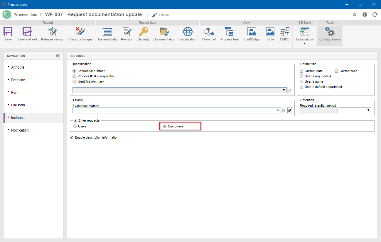Click the binoculars search icon for evaluation method
Image resolution: width=381 pixels, height=242 pixels.
click(284, 110)
